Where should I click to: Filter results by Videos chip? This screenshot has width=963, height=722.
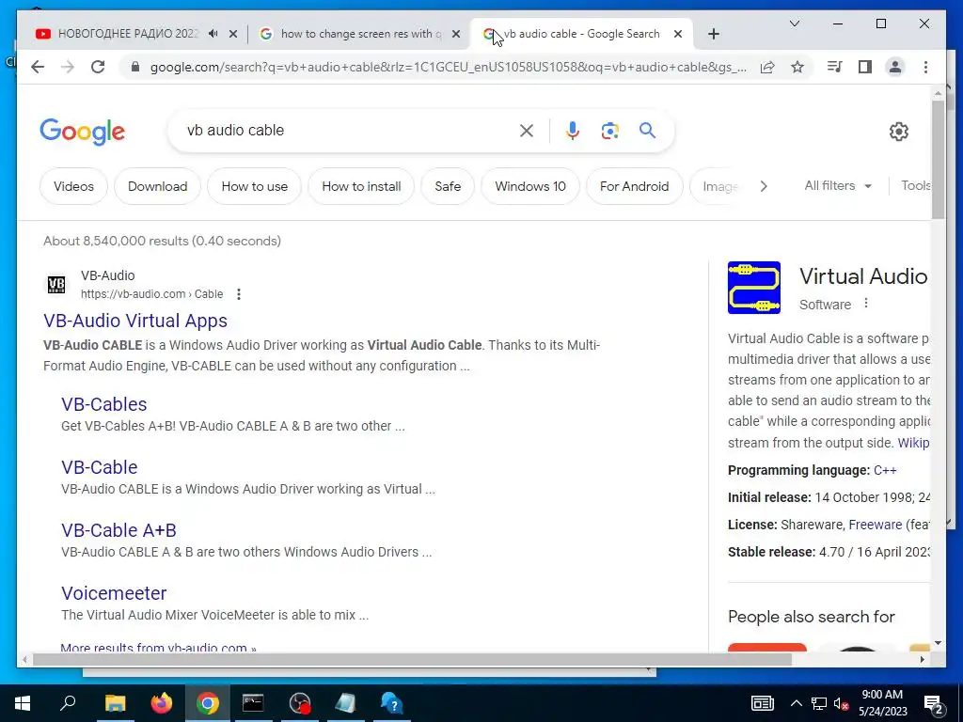click(x=73, y=186)
